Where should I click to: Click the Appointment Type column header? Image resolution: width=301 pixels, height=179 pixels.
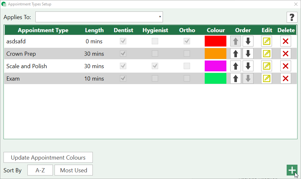[x=43, y=30]
